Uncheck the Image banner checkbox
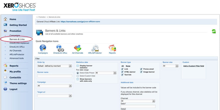Screen dimensions: 220x110 (141, 72)
